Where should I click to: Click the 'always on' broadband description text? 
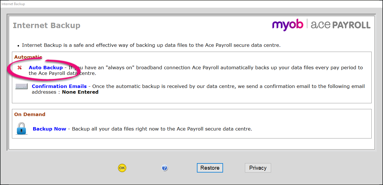coord(216,68)
